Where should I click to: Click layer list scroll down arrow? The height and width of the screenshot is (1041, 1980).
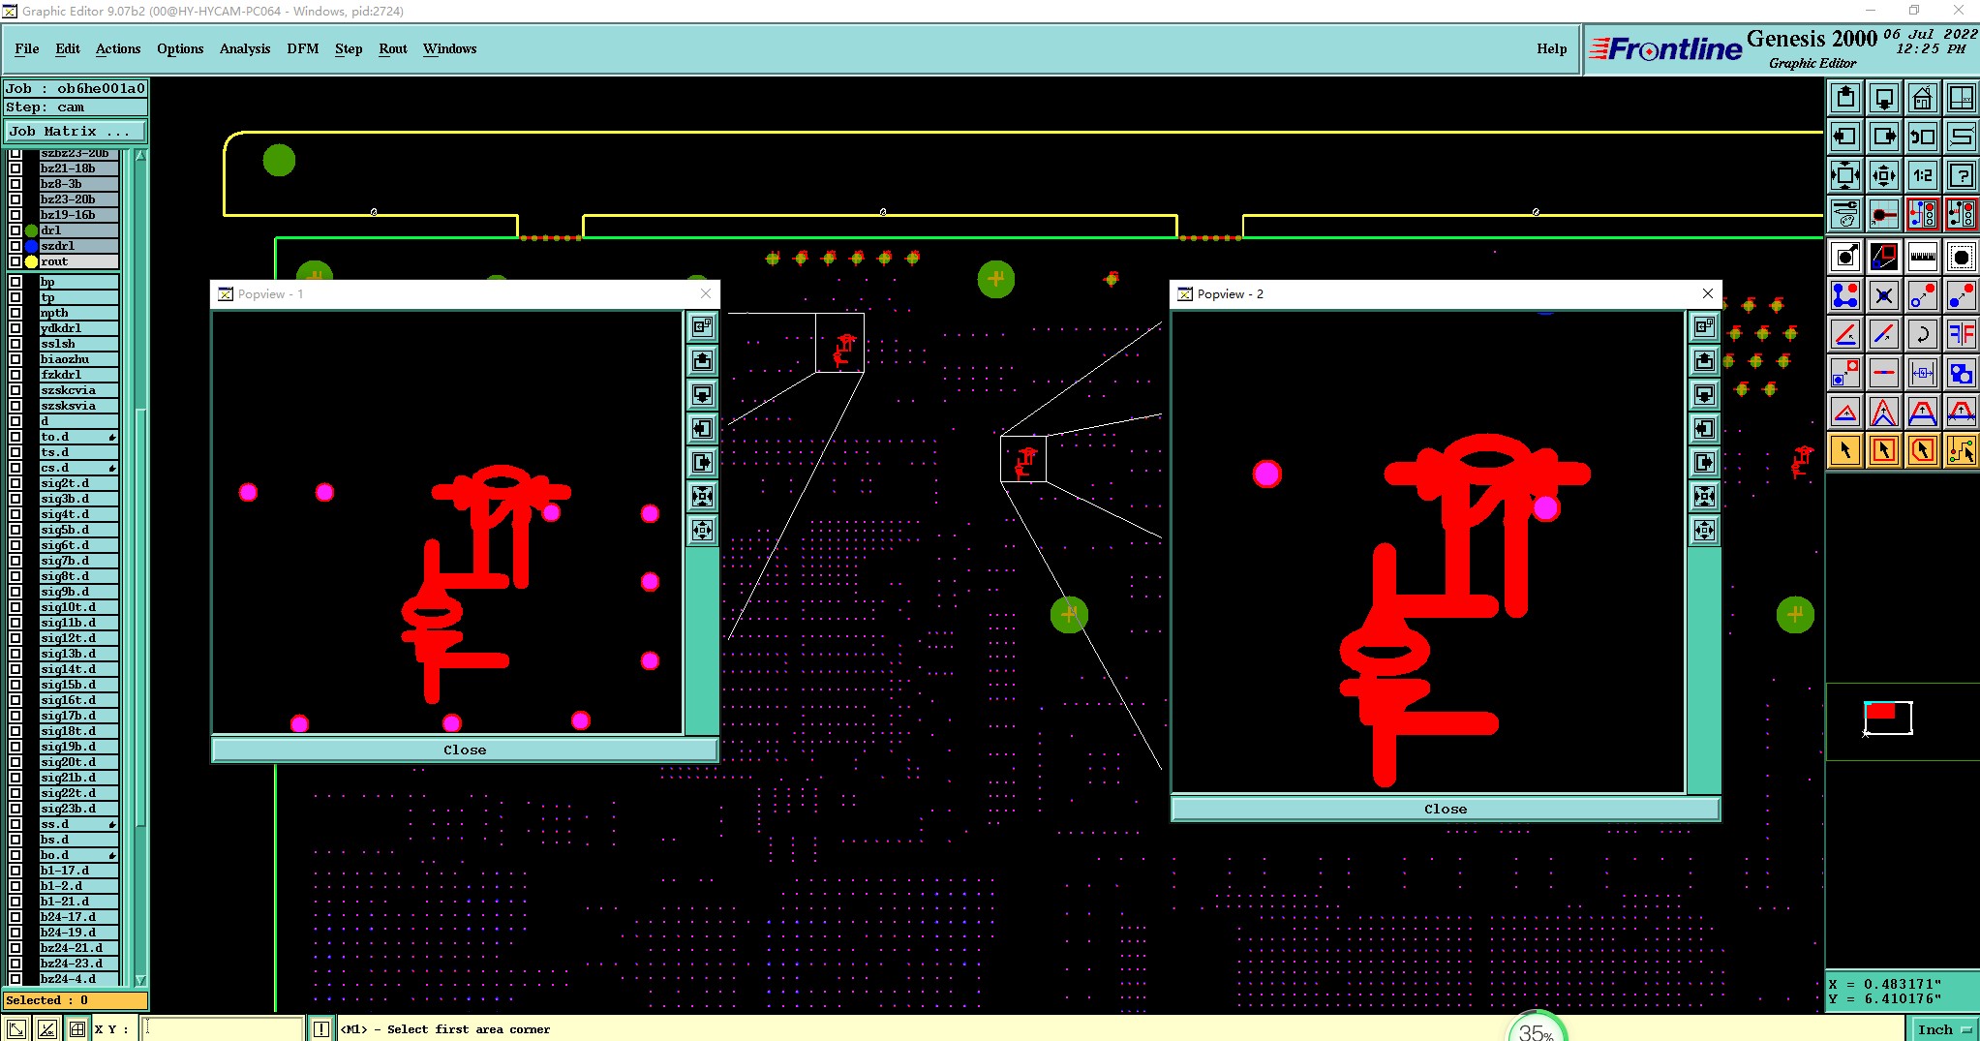[140, 980]
